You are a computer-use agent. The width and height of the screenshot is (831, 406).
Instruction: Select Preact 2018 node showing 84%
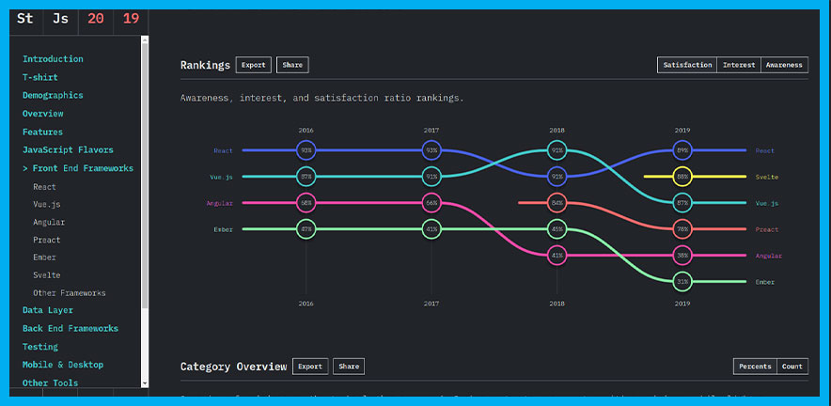(x=557, y=202)
